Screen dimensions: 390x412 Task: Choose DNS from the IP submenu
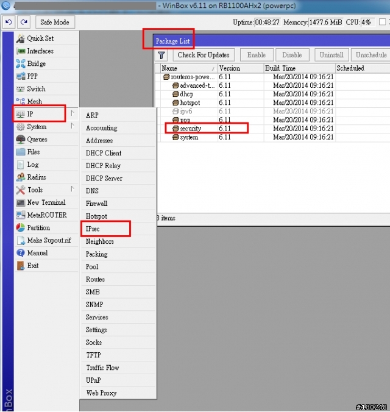tap(118, 191)
